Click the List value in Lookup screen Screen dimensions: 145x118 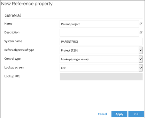[63, 68]
